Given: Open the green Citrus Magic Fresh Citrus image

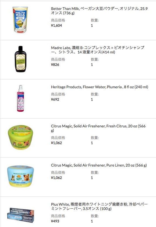Looking at the screenshot, I should [x=20, y=137].
